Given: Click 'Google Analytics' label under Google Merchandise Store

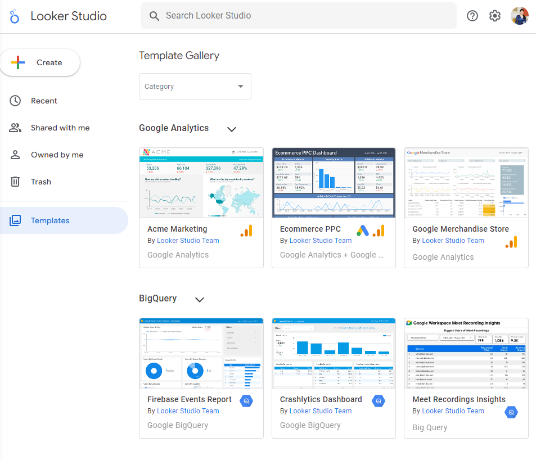Looking at the screenshot, I should [443, 257].
